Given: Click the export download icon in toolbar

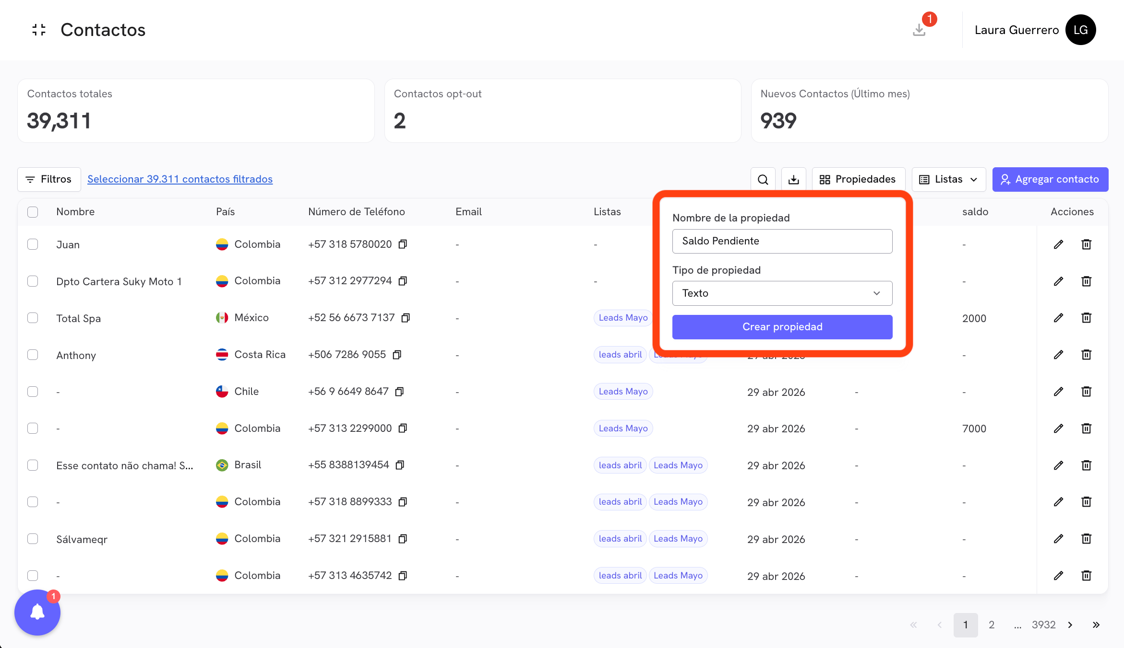Looking at the screenshot, I should pyautogui.click(x=794, y=179).
